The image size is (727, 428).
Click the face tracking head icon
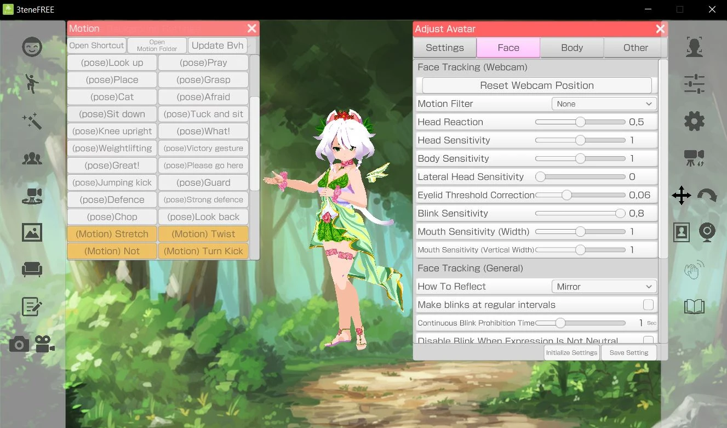point(694,47)
